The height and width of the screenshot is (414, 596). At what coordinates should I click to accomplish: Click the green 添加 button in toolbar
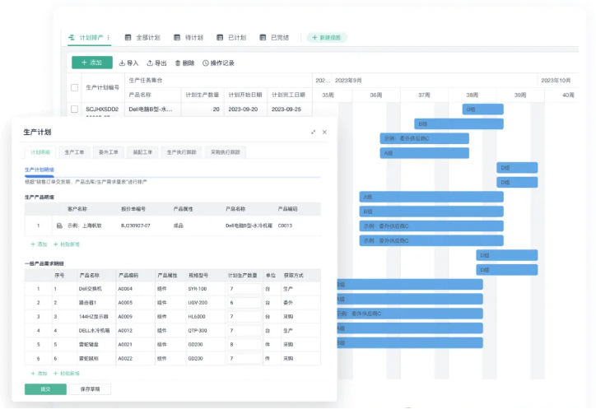(x=91, y=63)
